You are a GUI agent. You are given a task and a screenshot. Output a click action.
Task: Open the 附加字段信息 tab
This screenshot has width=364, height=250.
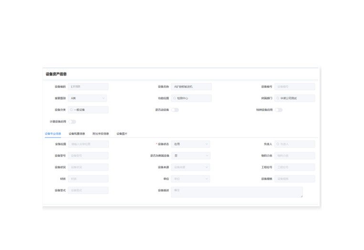pos(101,134)
